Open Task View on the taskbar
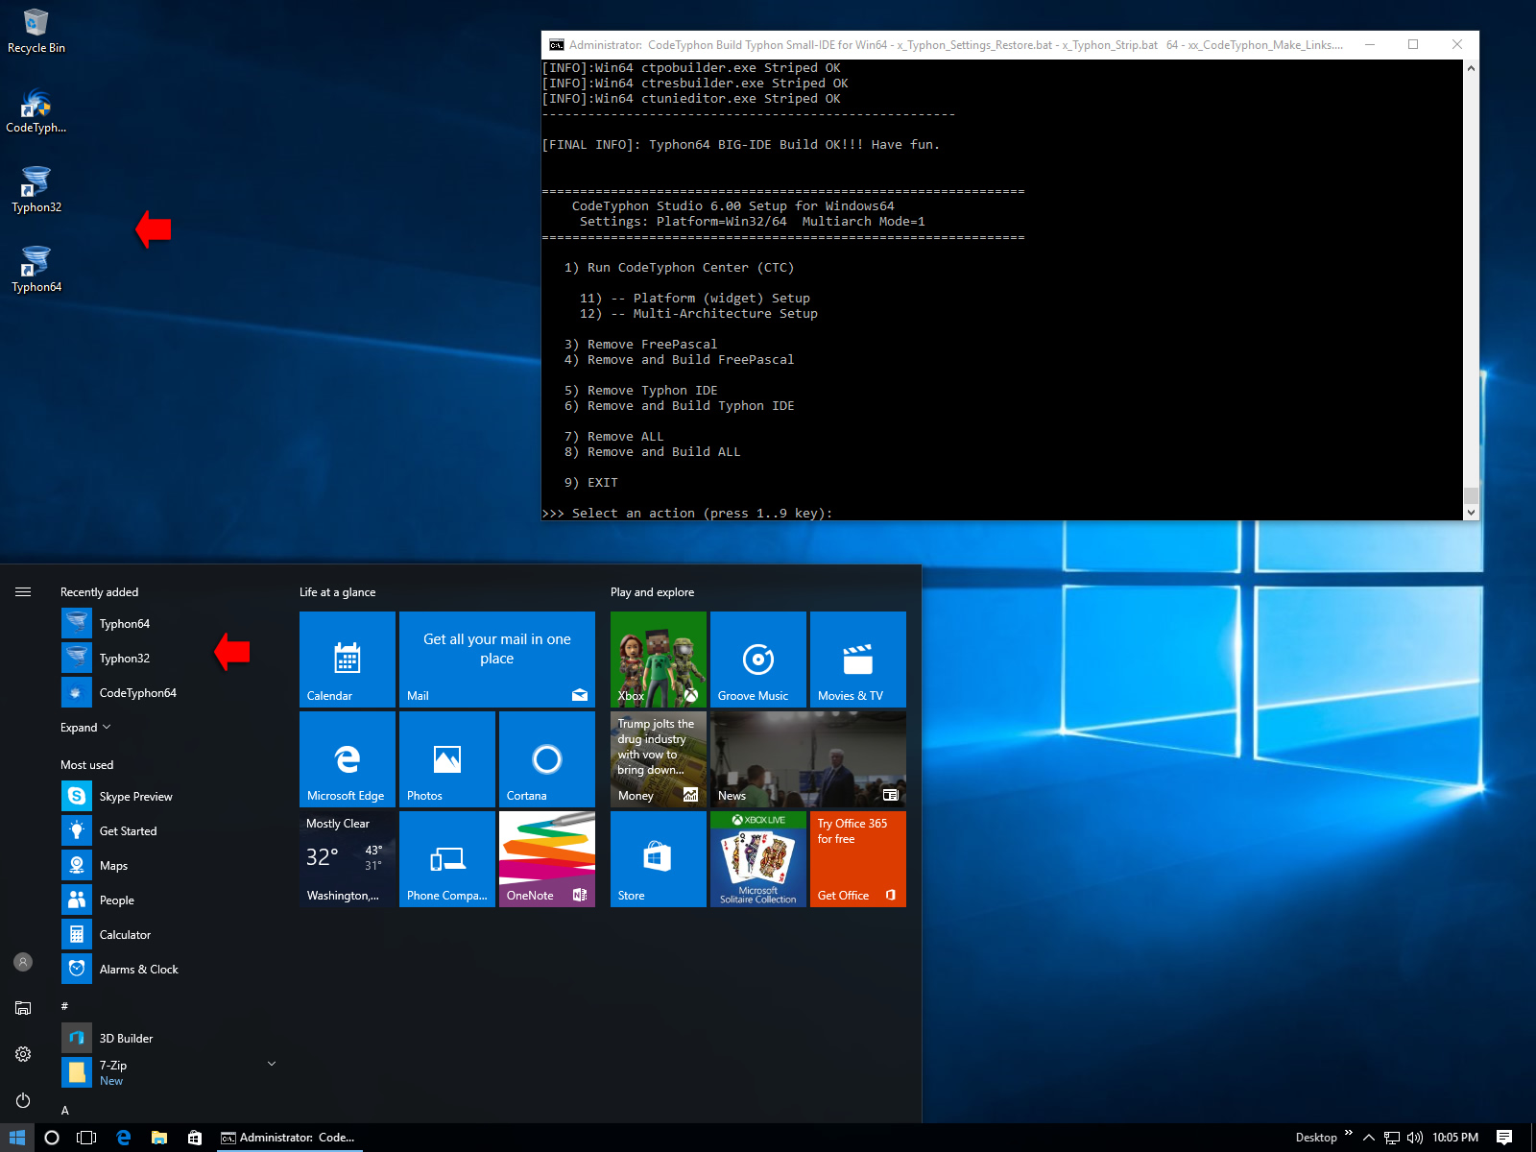1536x1152 pixels. point(86,1138)
